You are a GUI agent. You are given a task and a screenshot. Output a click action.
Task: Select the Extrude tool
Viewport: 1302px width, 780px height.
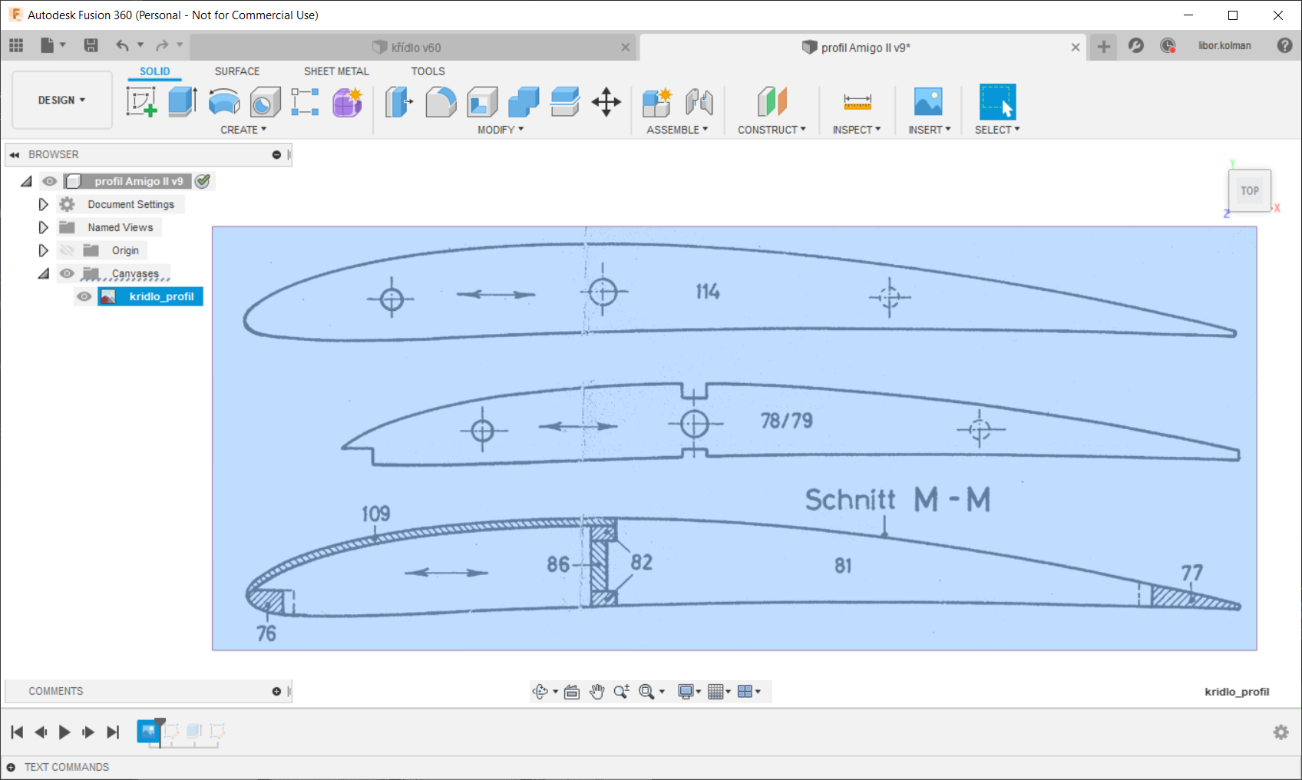pos(183,101)
